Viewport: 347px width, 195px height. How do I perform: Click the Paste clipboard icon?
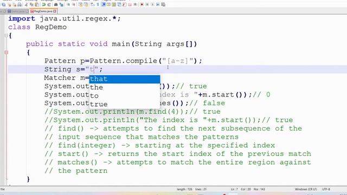pos(37,5)
